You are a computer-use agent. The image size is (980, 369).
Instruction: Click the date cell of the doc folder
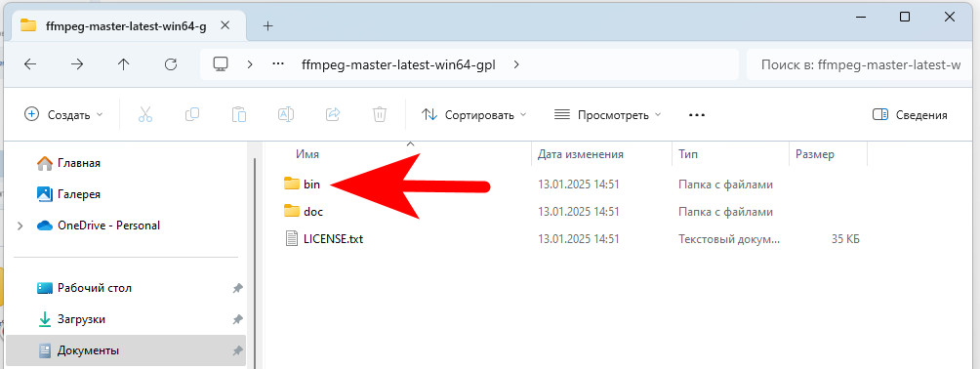[579, 212]
